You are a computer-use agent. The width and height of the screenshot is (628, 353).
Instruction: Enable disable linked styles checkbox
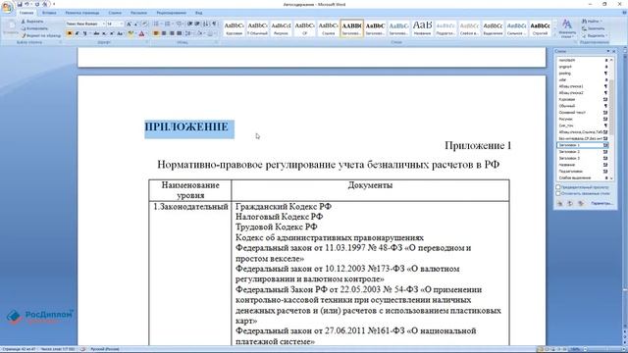558,194
